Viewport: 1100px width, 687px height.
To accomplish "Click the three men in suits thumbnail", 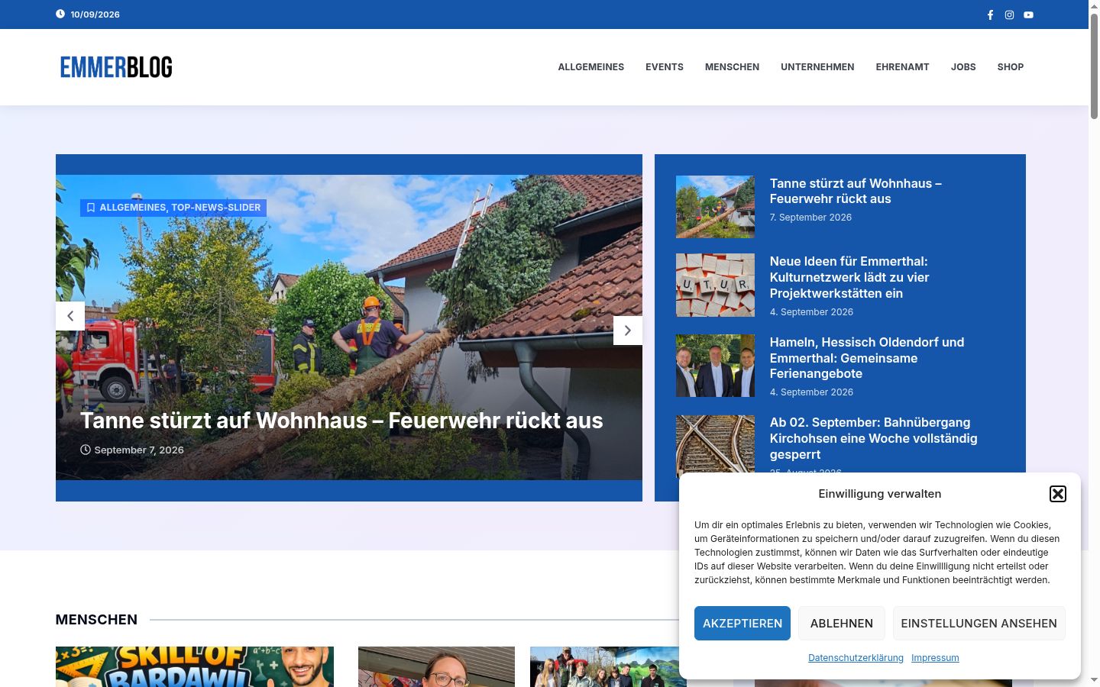I will point(715,366).
